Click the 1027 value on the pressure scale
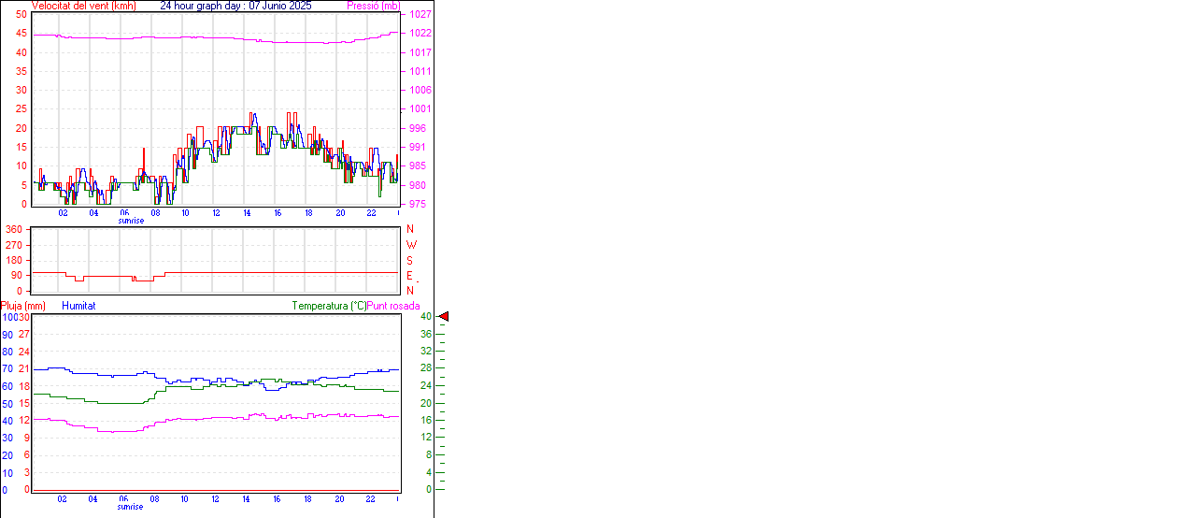This screenshot has height=518, width=1196. pos(420,15)
